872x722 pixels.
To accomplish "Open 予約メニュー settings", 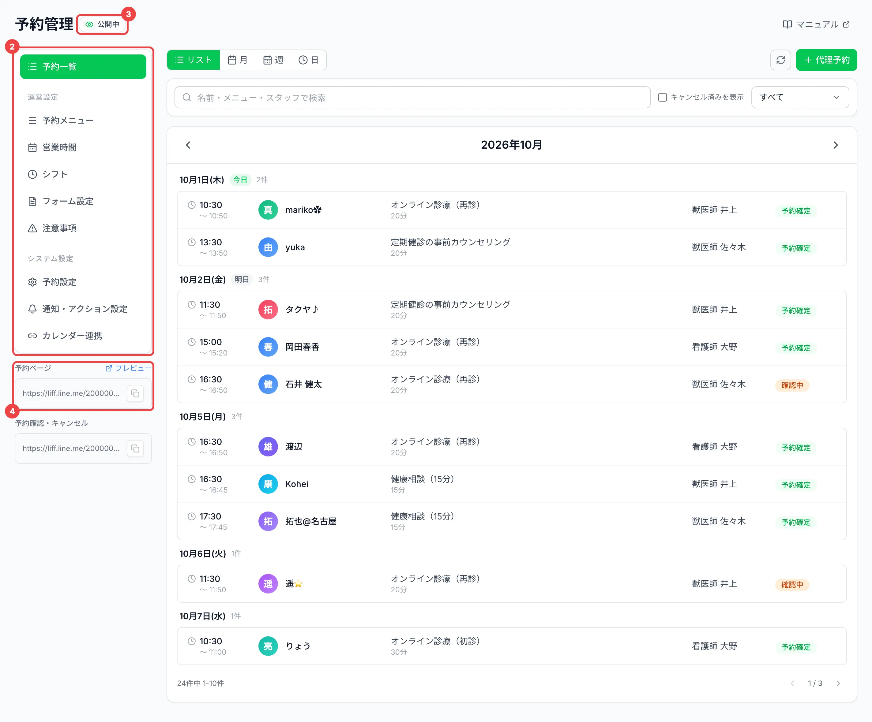I will tap(83, 120).
